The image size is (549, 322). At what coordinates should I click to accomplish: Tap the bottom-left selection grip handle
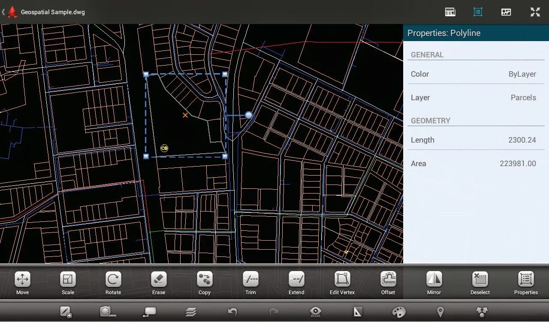(146, 157)
